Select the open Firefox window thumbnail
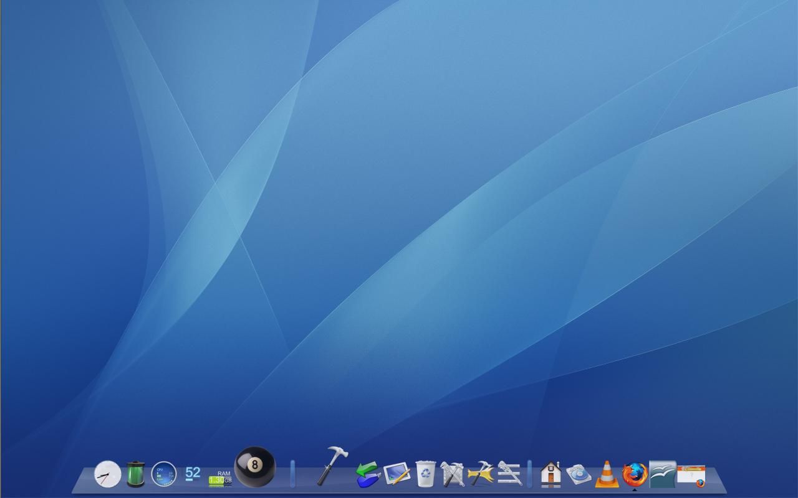Image resolution: width=798 pixels, height=498 pixels. pos(691,473)
